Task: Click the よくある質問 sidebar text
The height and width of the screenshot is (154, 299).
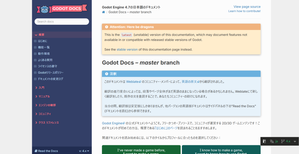Action: tap(45, 60)
